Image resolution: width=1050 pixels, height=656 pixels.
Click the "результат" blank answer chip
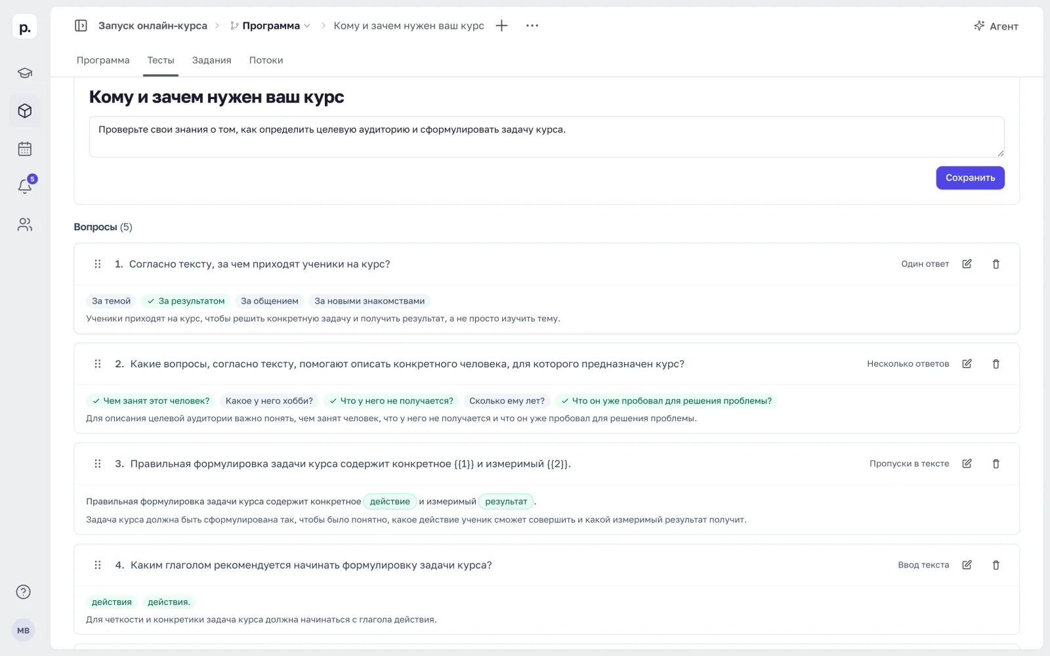506,501
